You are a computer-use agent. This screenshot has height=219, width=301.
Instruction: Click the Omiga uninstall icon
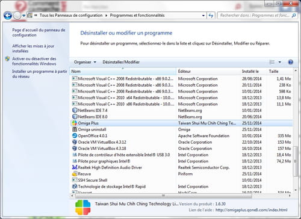[x=75, y=129]
